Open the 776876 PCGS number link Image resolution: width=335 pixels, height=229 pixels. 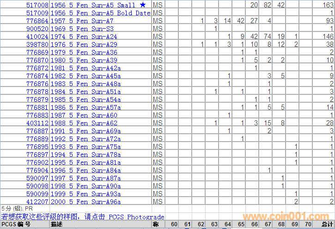click(37, 84)
